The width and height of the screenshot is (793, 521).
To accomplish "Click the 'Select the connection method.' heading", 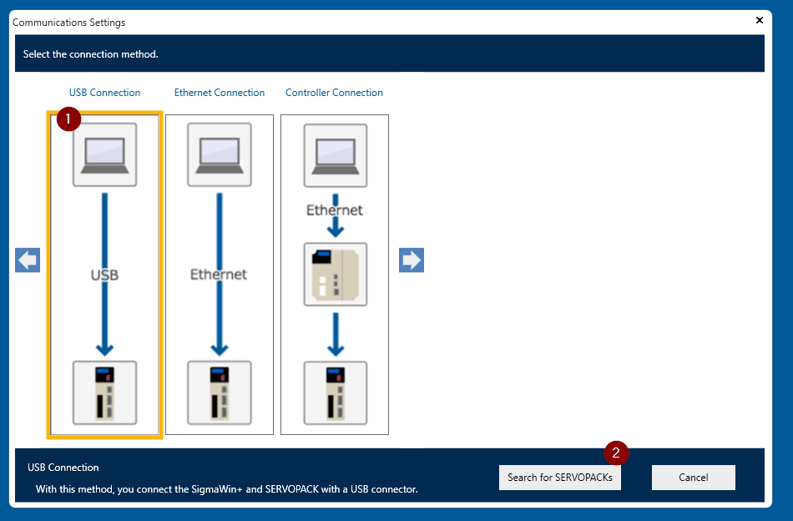I will [90, 54].
